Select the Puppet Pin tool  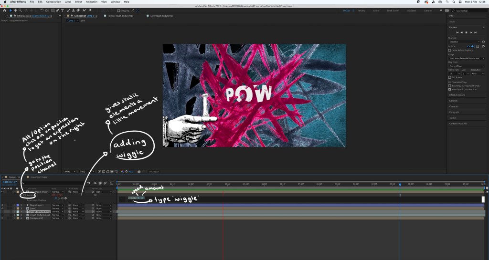[90, 10]
